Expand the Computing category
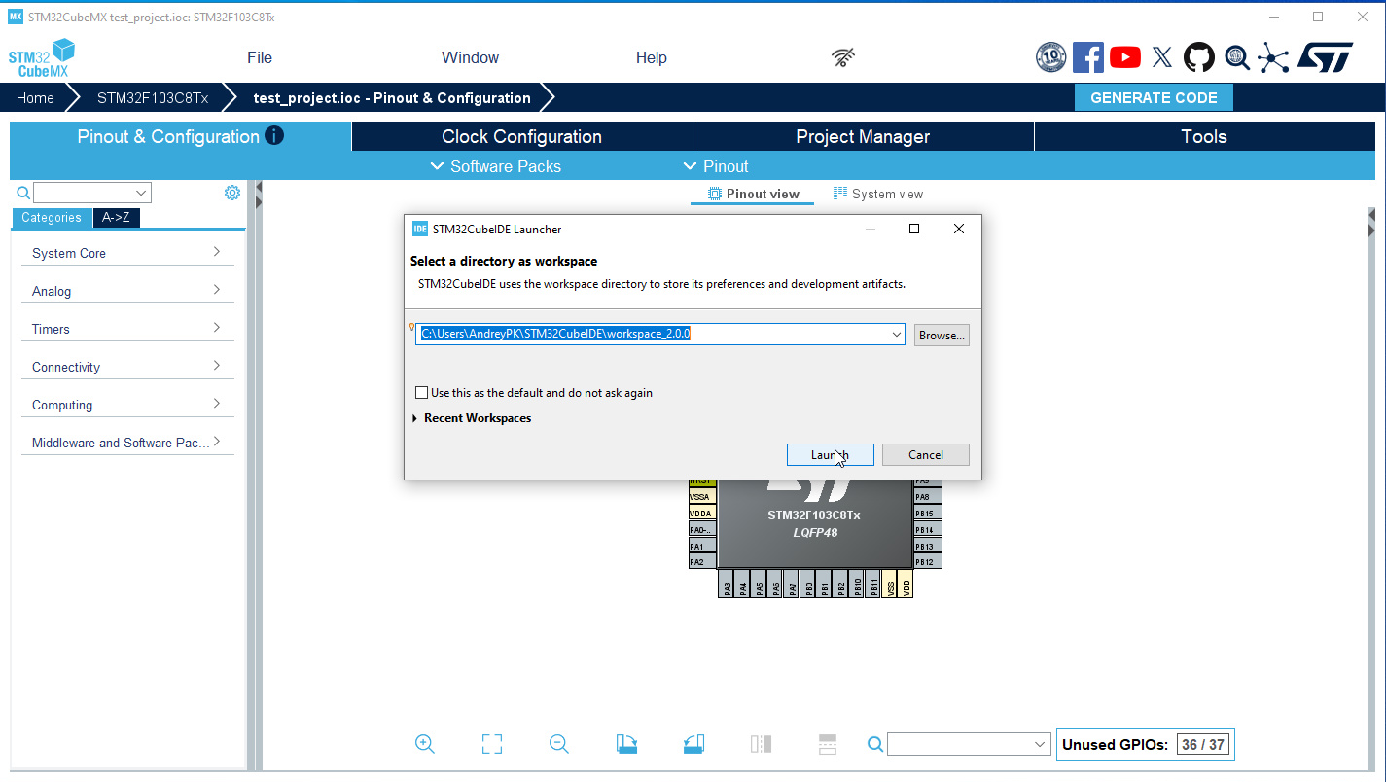This screenshot has width=1386, height=782. [127, 405]
